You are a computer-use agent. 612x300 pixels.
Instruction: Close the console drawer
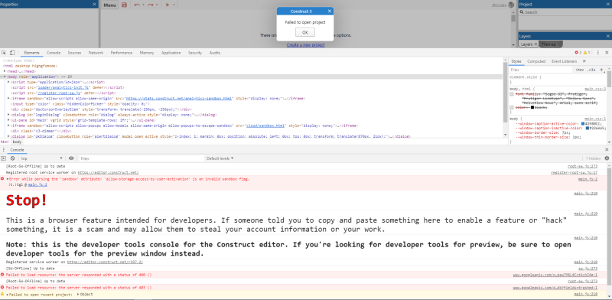tap(607, 149)
